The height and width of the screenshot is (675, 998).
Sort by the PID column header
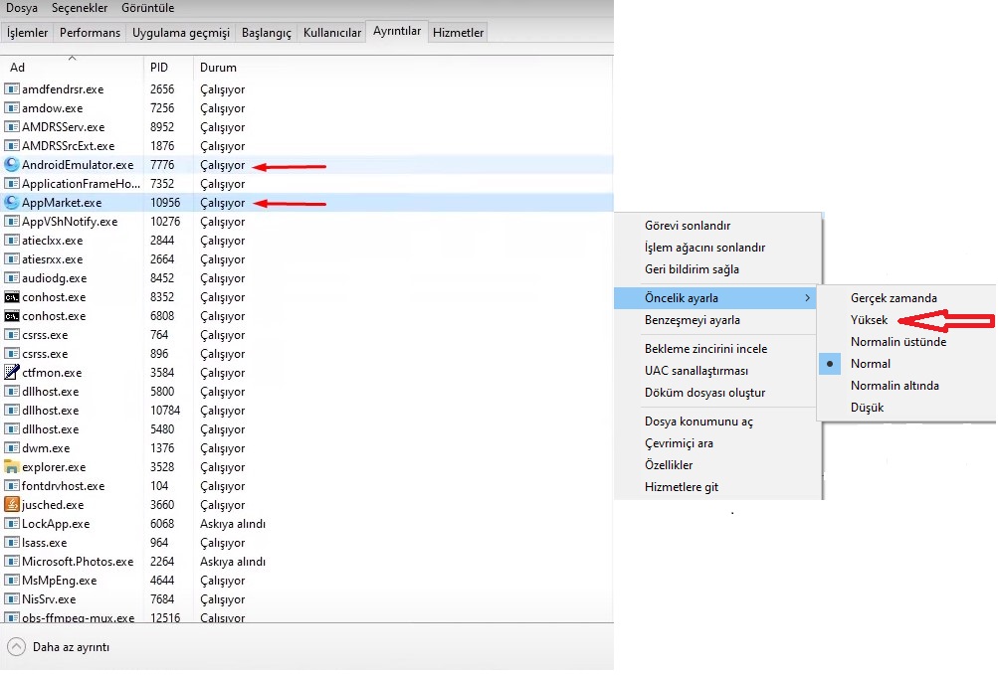(169, 68)
